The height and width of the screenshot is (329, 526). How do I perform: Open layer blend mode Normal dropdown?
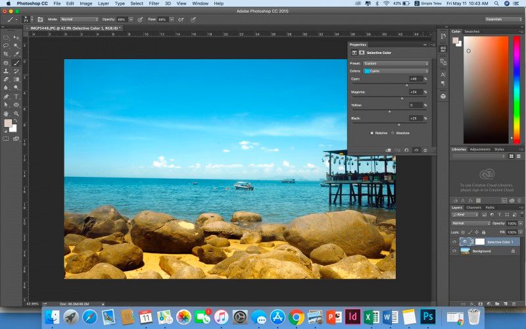pyautogui.click(x=470, y=223)
